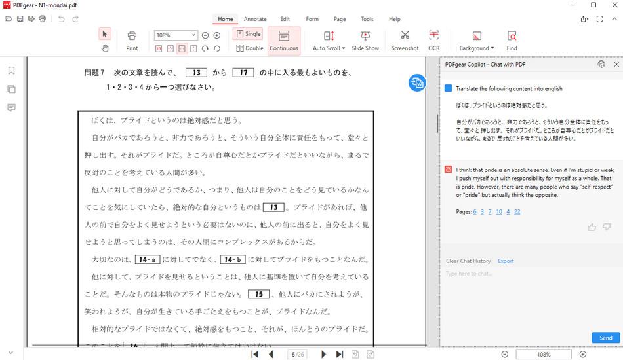Click the Export chat link
Image resolution: width=623 pixels, height=360 pixels.
click(x=506, y=261)
